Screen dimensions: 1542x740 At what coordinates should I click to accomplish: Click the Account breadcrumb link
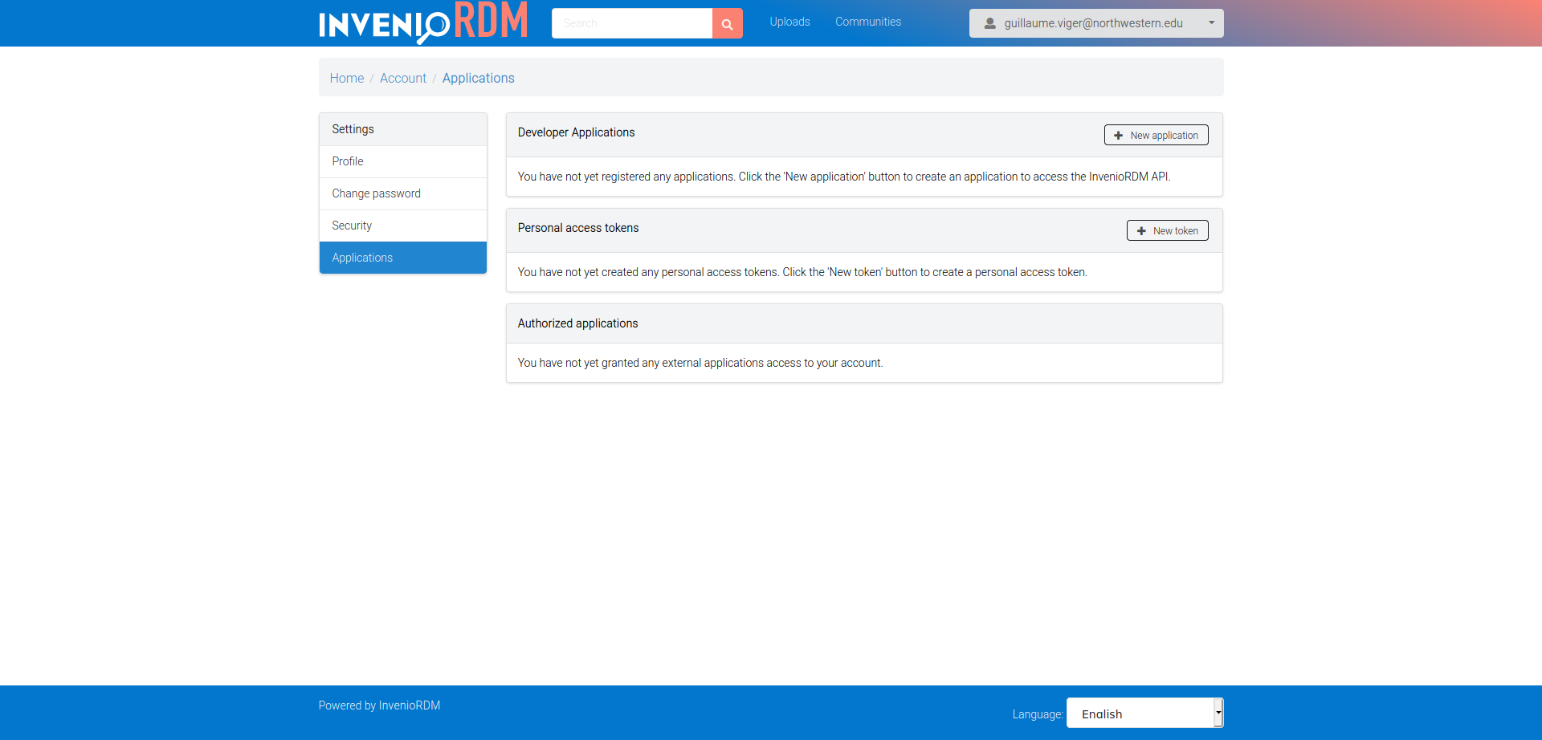[402, 78]
